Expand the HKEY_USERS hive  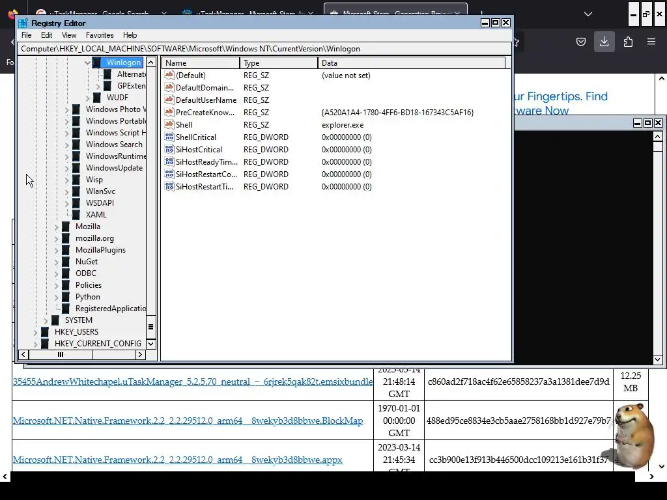point(35,333)
